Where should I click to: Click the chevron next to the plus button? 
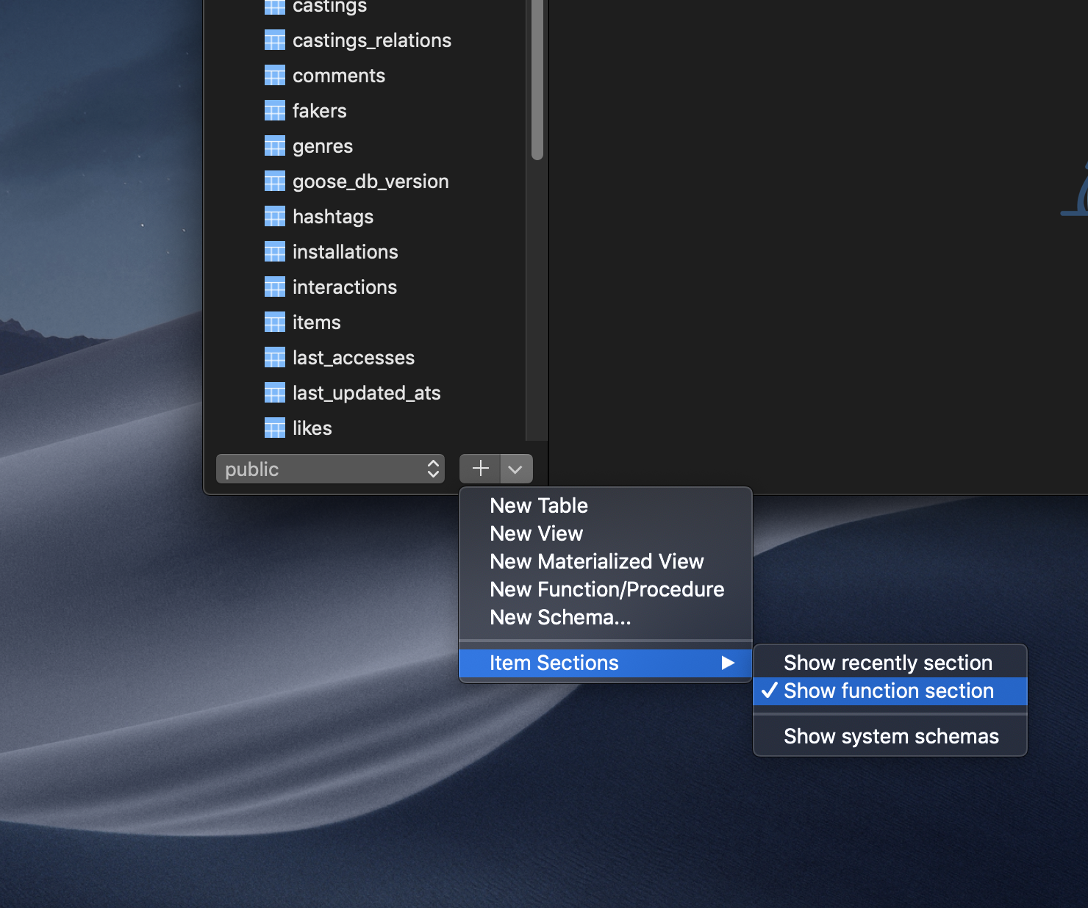515,469
